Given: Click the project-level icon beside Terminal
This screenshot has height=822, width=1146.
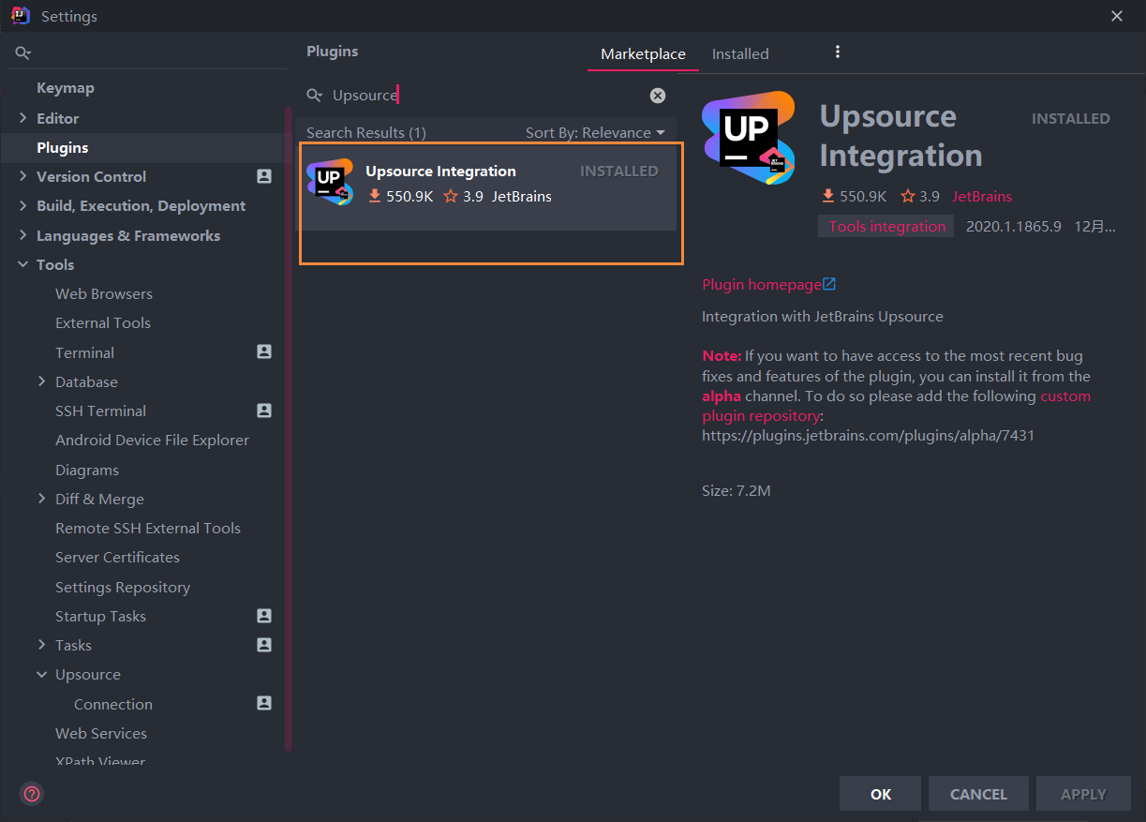Looking at the screenshot, I should pos(264,351).
